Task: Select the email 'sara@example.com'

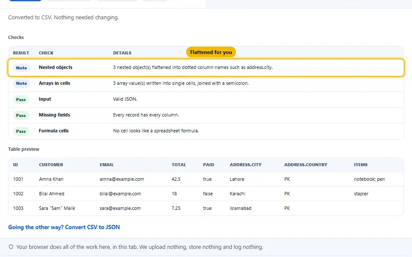Action: pos(120,208)
